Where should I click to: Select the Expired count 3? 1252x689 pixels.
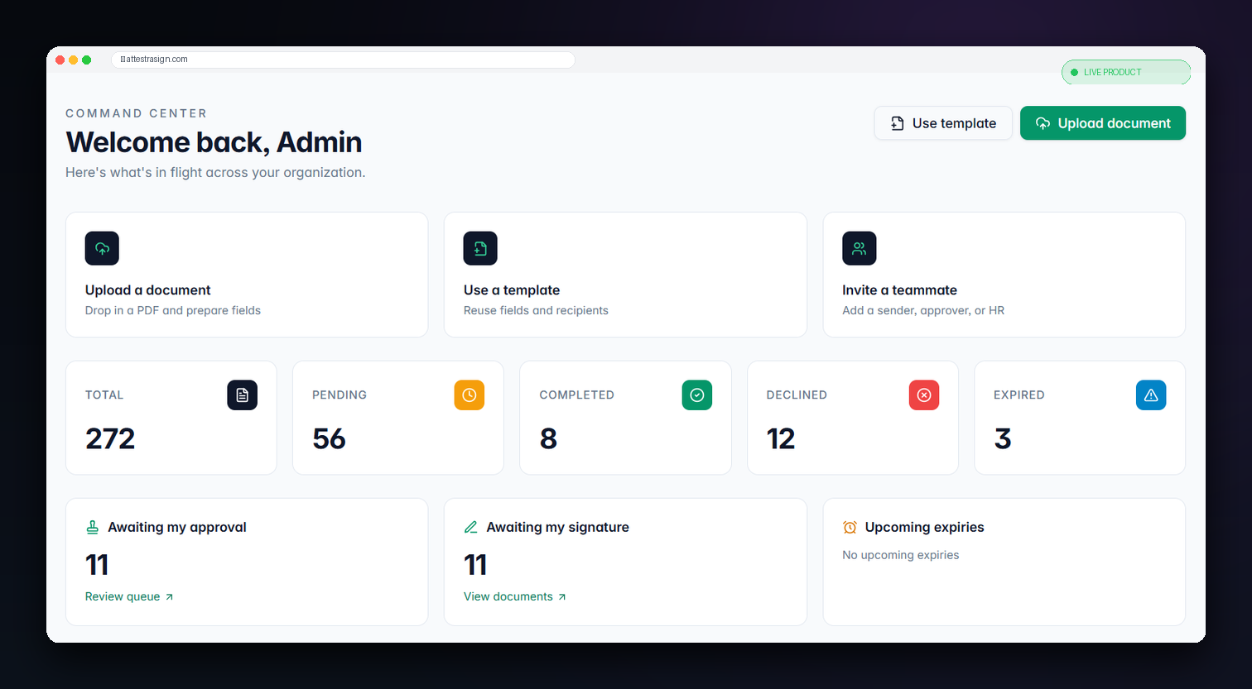pyautogui.click(x=1003, y=438)
